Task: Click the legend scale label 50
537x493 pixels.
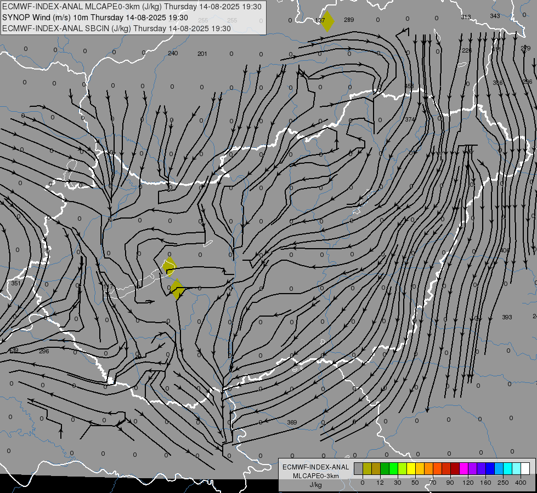Action: click(x=415, y=483)
